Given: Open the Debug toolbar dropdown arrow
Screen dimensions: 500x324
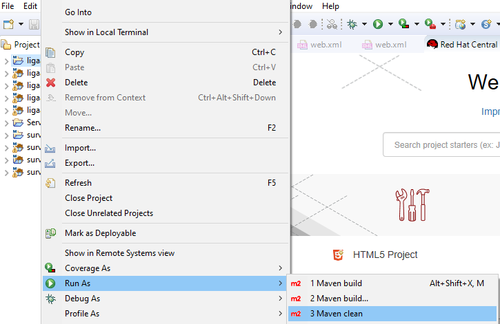Looking at the screenshot, I should [364, 24].
